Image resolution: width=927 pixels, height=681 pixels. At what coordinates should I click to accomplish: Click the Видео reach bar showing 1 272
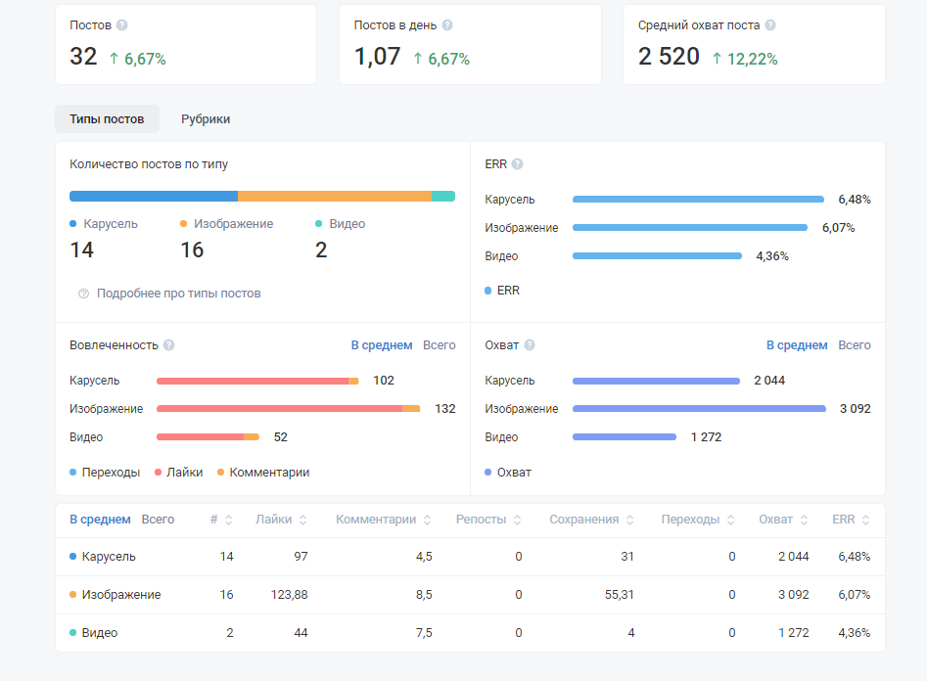point(625,436)
